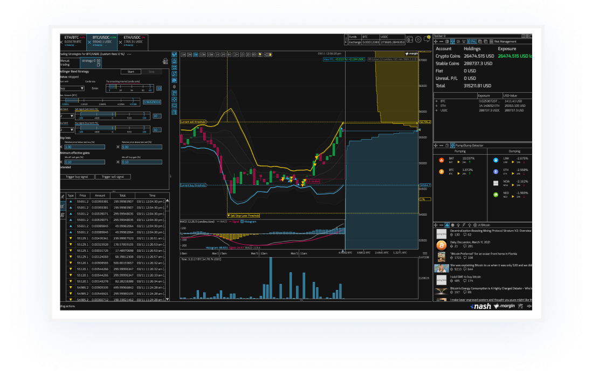Adjust the Buy signal band slider
The height and width of the screenshot is (380, 592).
pos(113,130)
